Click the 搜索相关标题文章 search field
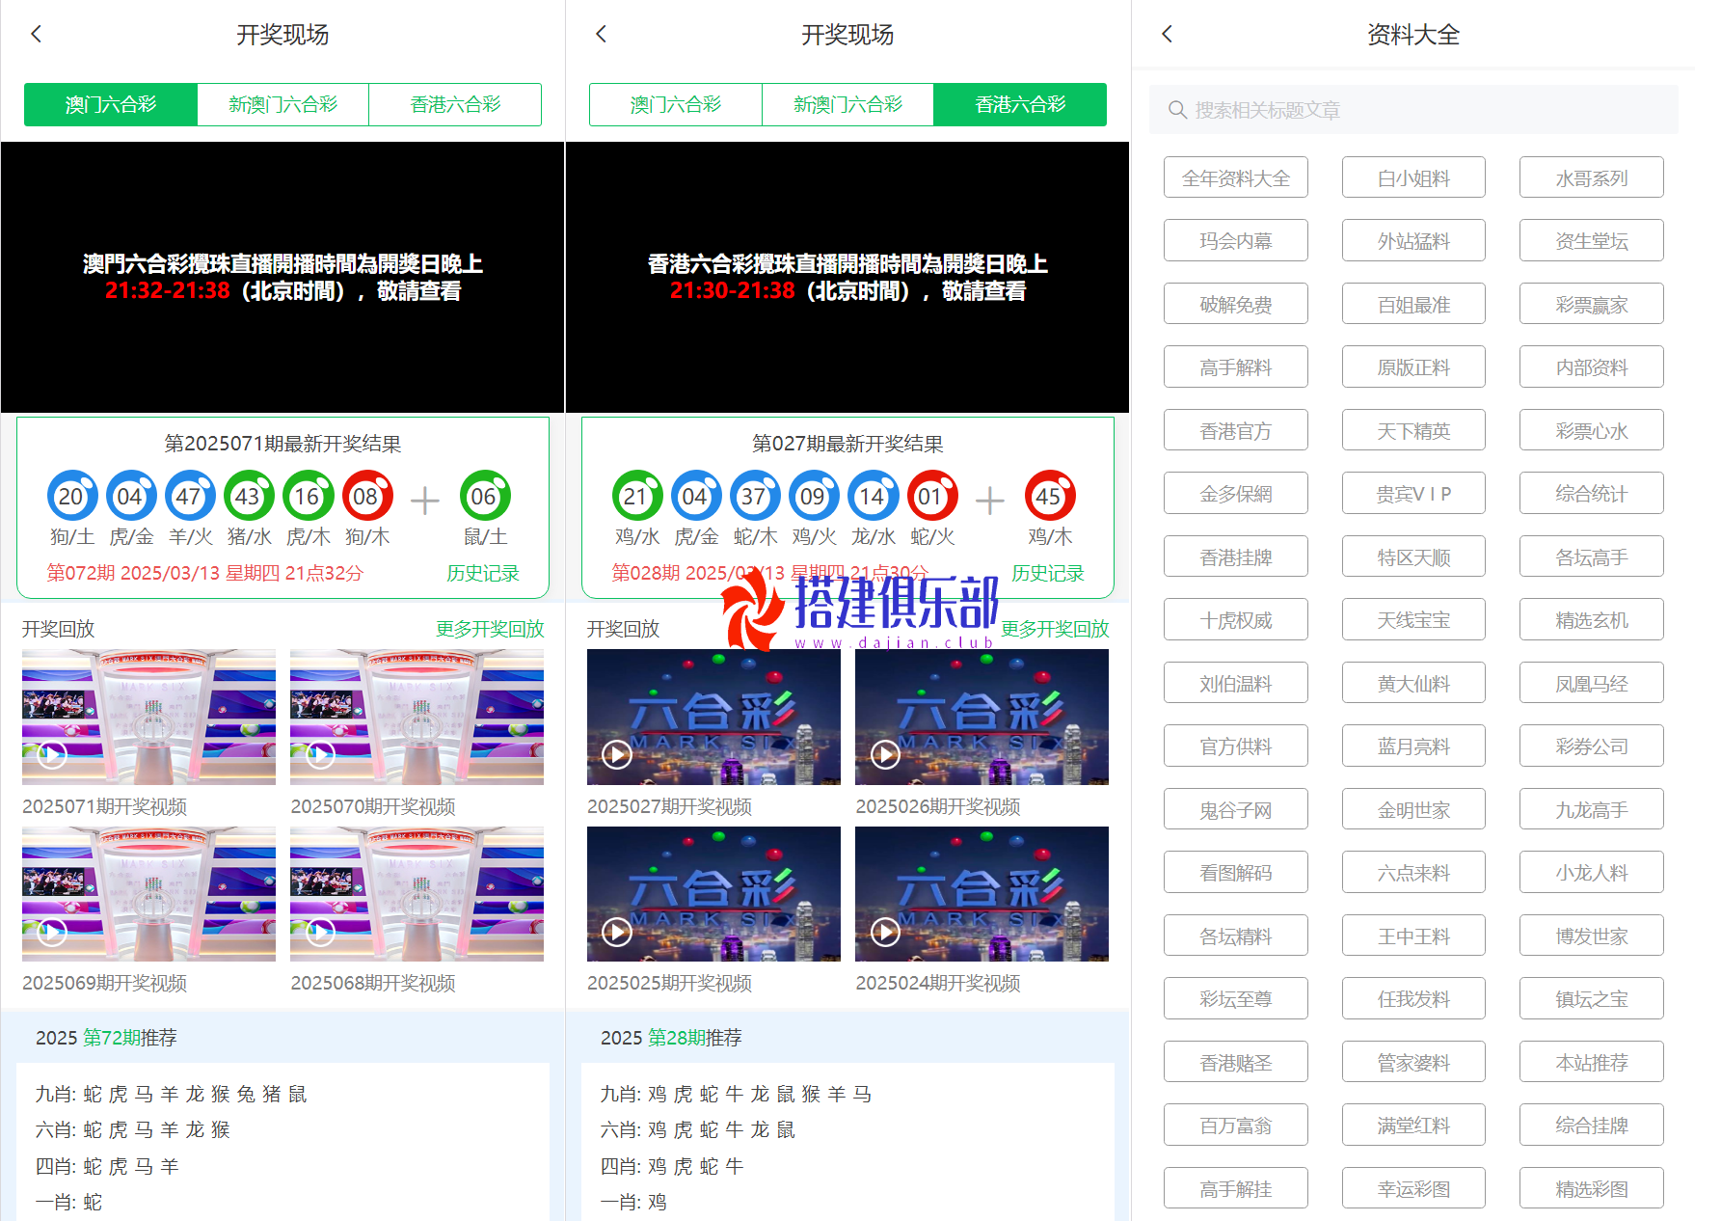This screenshot has width=1721, height=1221. [1413, 110]
